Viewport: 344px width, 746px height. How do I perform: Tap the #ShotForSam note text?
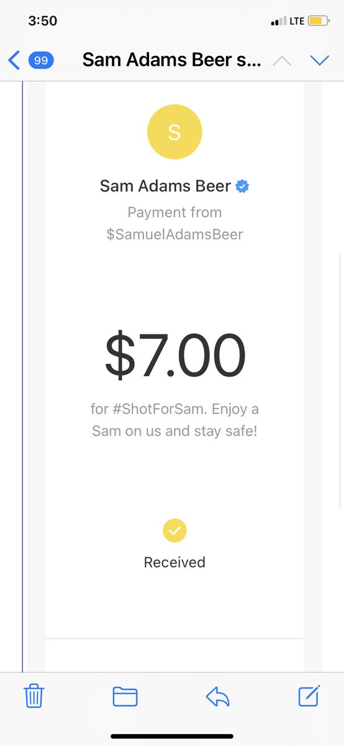pos(160,410)
